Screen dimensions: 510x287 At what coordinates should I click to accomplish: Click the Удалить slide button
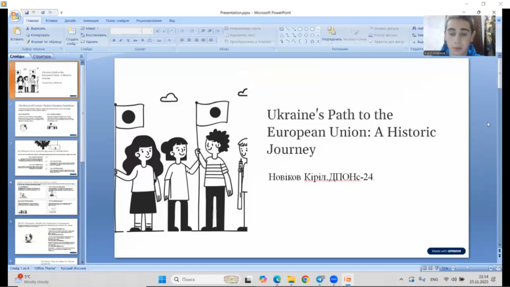click(x=90, y=42)
